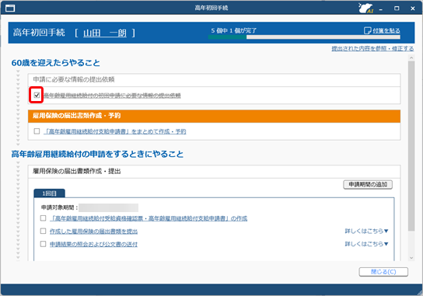Uncheck the 高年齢雇用継続給付の初回申請に必要な情報の提出依頼 checkbox
The image size is (423, 296).
point(37,95)
